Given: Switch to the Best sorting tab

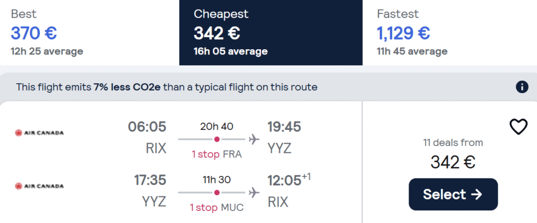Looking at the screenshot, I should [x=90, y=32].
